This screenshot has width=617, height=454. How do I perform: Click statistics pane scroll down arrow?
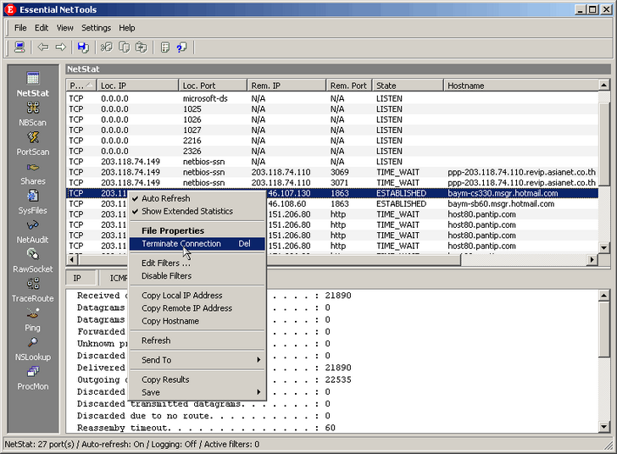(x=604, y=426)
